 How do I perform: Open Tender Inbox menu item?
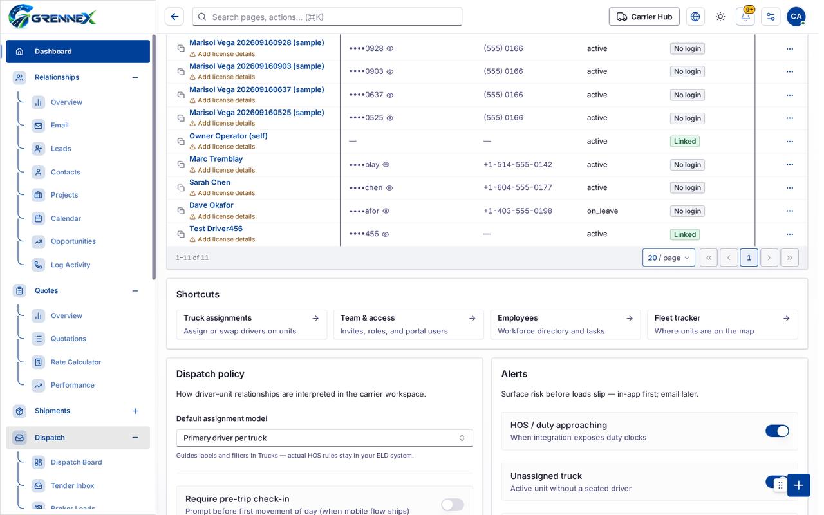coord(73,485)
